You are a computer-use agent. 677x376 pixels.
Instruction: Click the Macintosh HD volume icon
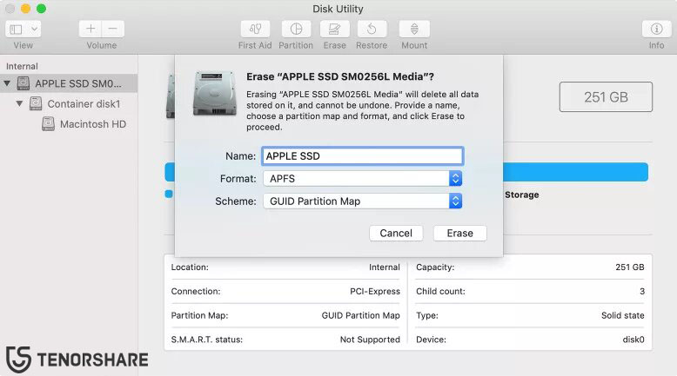pyautogui.click(x=49, y=124)
